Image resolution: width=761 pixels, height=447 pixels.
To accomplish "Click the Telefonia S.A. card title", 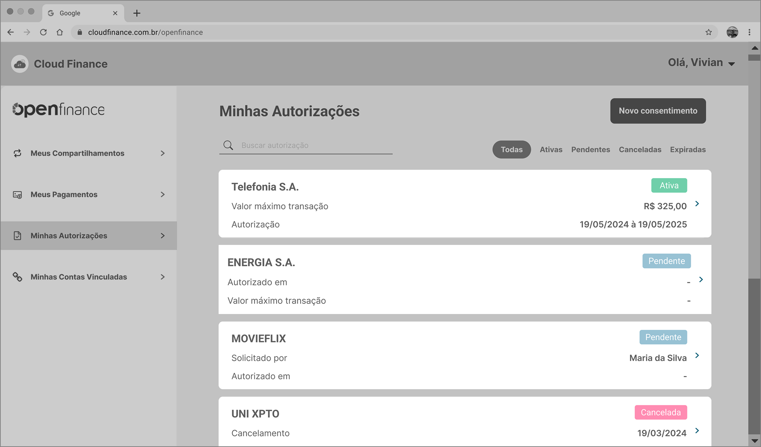I will 265,187.
